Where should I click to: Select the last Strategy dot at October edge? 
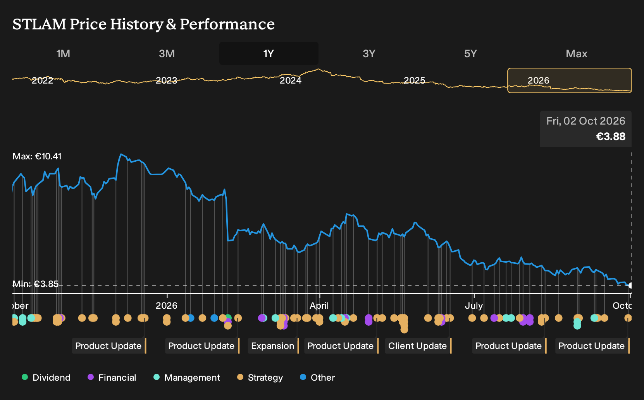[x=628, y=318]
